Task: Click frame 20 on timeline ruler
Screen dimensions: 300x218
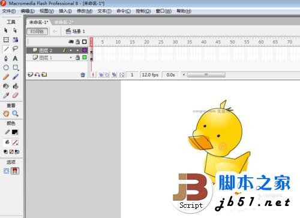Action: coord(146,42)
